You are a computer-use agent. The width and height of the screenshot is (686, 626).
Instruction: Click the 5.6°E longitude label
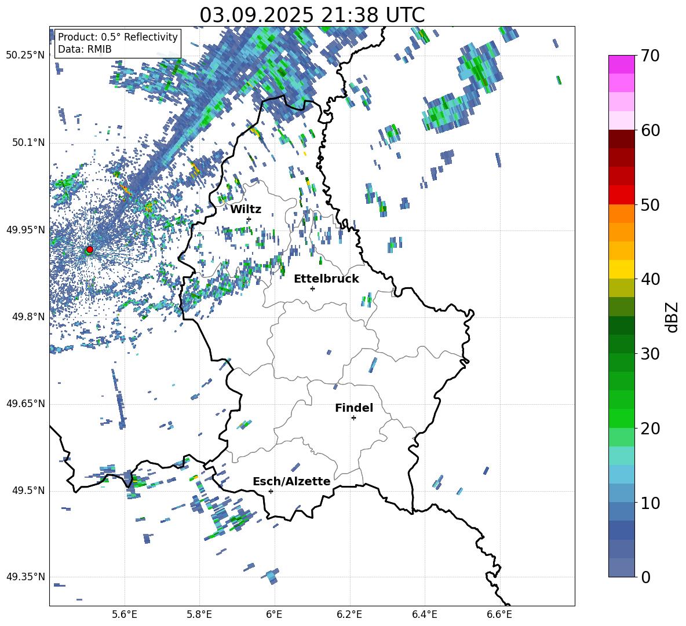(124, 615)
